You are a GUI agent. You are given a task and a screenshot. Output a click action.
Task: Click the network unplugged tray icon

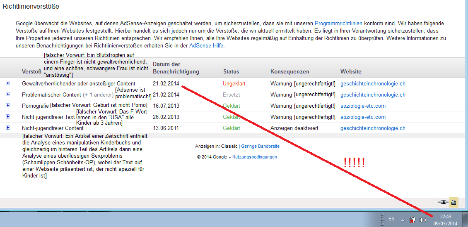tap(413, 220)
